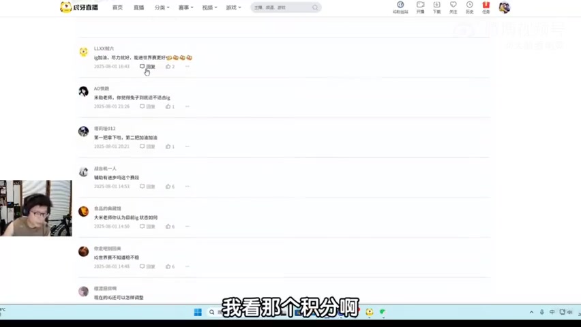This screenshot has width=581, height=327.
Task: Open the 关注 heart follow icon
Action: [453, 7]
